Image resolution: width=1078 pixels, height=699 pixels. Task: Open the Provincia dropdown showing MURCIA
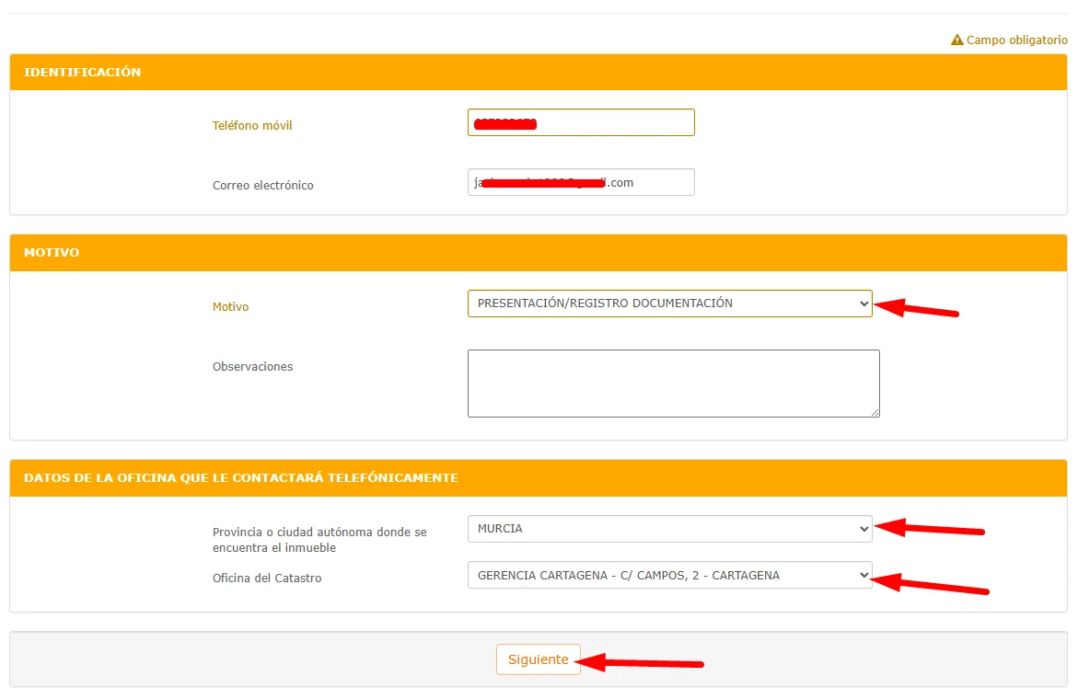(669, 529)
